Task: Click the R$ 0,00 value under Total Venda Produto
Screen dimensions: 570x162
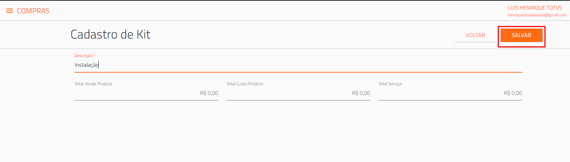Action: (x=209, y=93)
